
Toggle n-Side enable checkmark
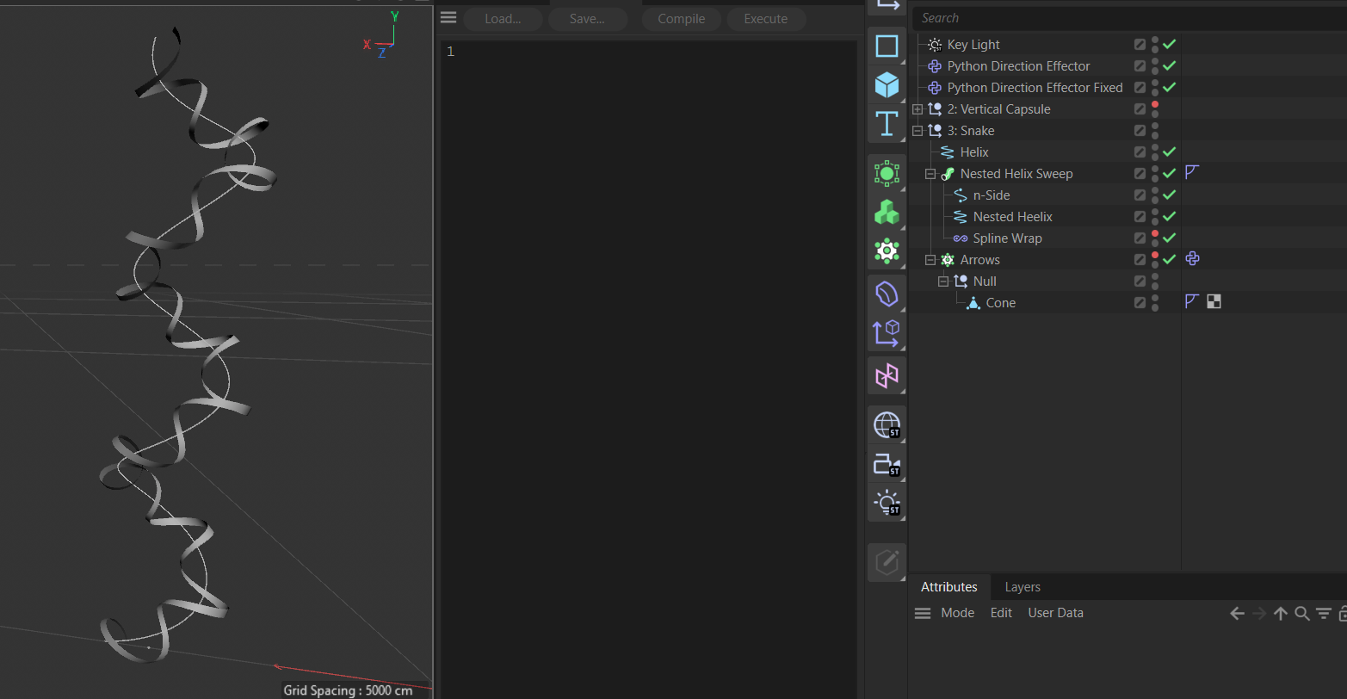pos(1169,195)
